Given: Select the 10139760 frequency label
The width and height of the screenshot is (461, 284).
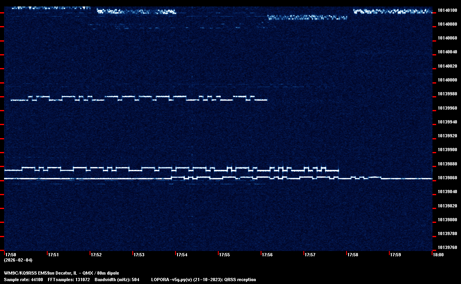Looking at the screenshot, I should point(447,247).
